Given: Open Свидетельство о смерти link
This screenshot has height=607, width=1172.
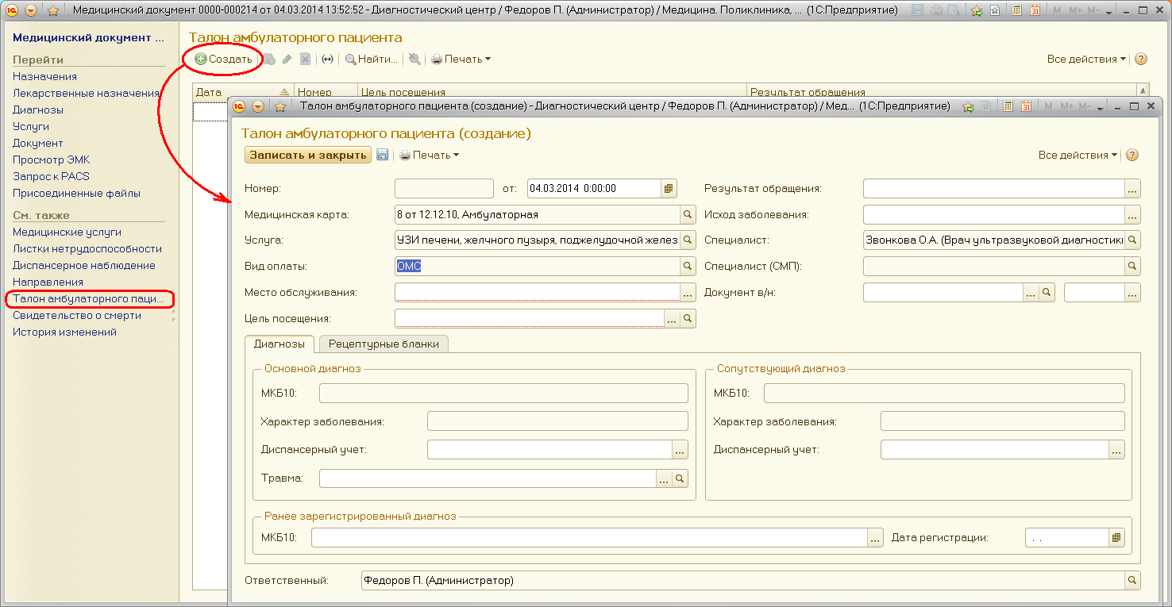Looking at the screenshot, I should pyautogui.click(x=77, y=316).
